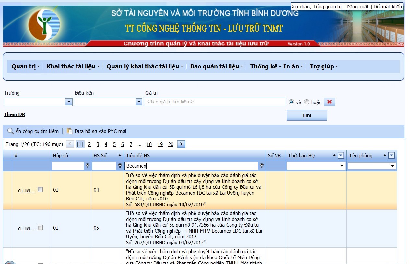Image resolution: width=413 pixels, height=264 pixels.
Task: Click the search value input field
Action: point(215,102)
